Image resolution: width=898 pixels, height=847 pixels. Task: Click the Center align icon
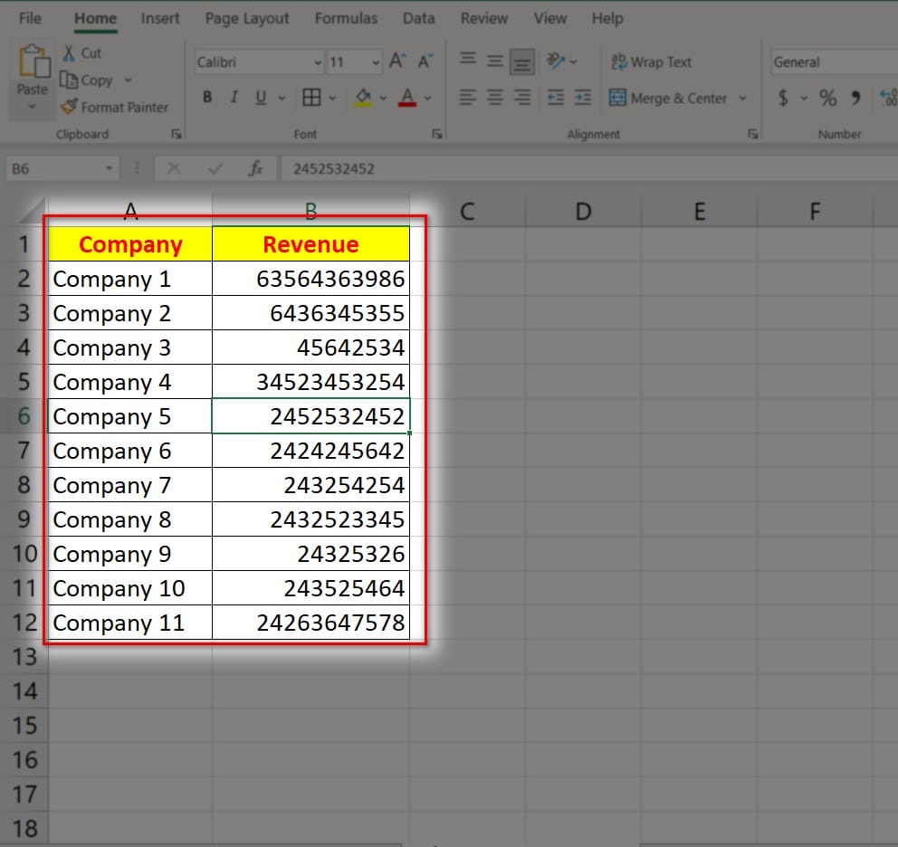[494, 98]
